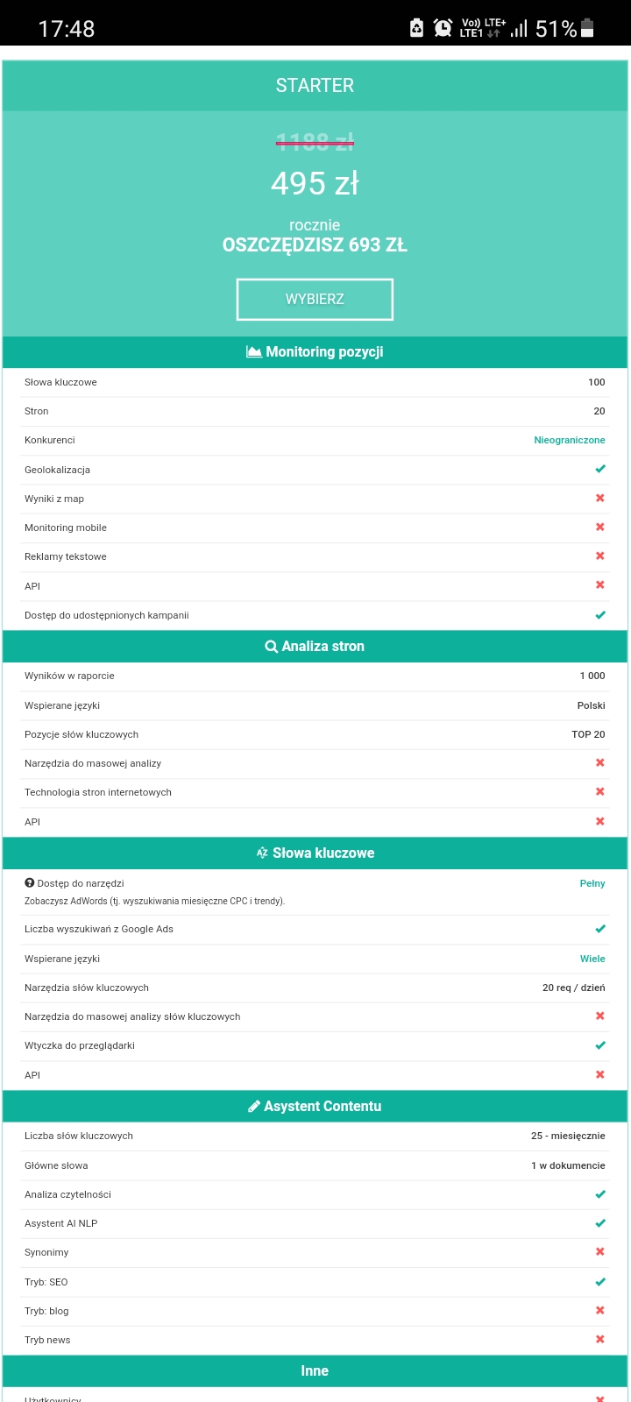
Task: Tap the battery icon in status bar
Action: (x=587, y=28)
